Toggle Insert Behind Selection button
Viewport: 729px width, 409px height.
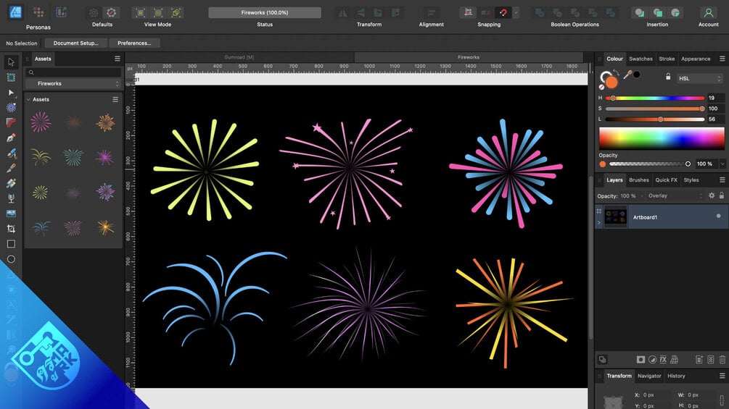(640, 12)
